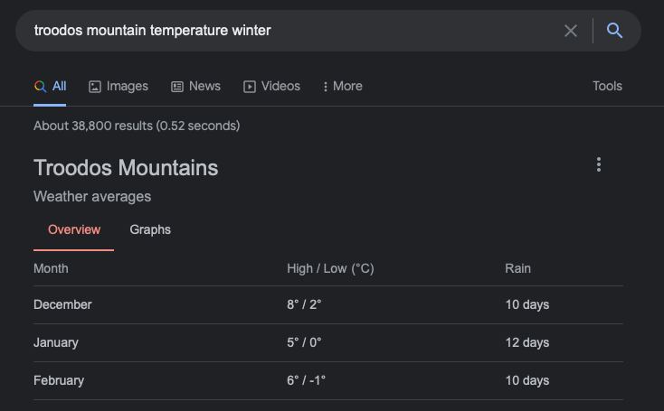
Task: Click the blue magnifier search icon
Action: pyautogui.click(x=614, y=31)
